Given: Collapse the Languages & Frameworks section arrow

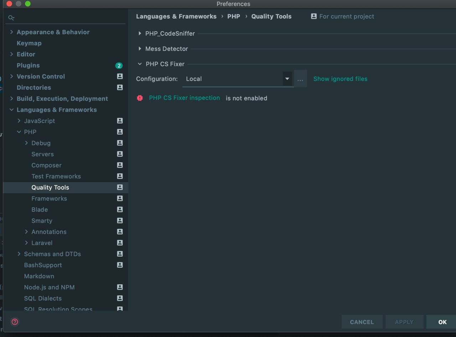Looking at the screenshot, I should [x=12, y=110].
